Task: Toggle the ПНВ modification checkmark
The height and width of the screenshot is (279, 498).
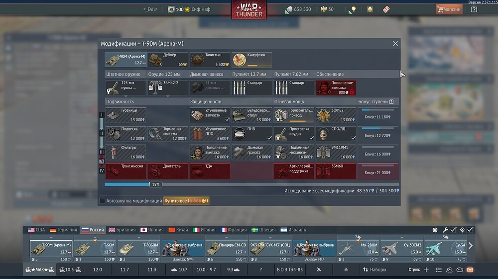Action: [x=269, y=138]
